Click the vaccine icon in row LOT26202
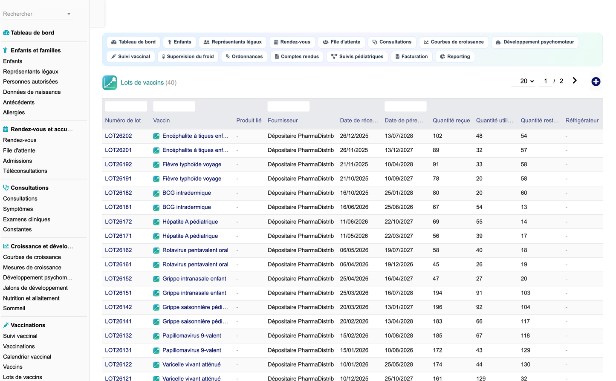 [x=156, y=136]
